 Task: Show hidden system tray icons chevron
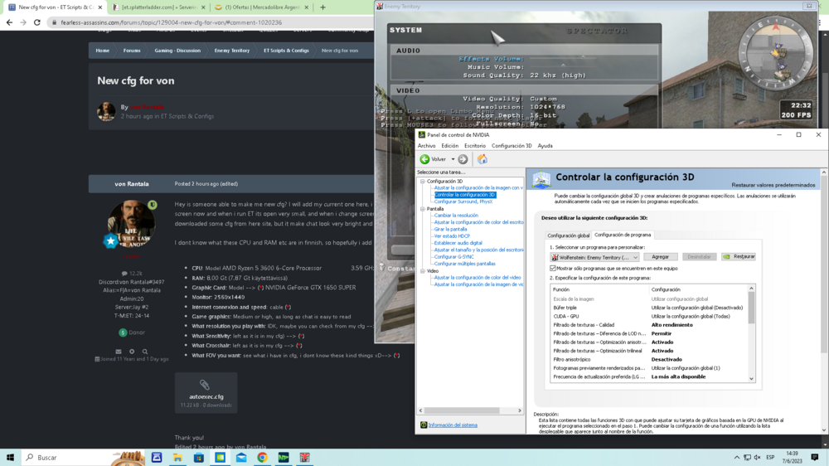[736, 458]
